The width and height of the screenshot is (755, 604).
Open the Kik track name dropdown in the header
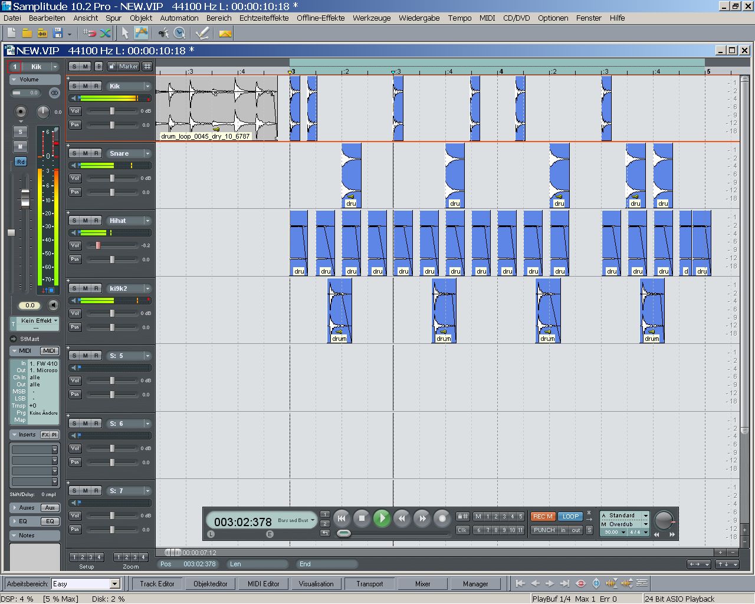point(55,67)
